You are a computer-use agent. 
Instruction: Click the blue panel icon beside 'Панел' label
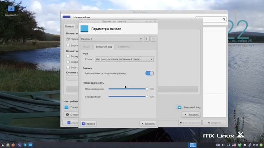tap(66, 107)
